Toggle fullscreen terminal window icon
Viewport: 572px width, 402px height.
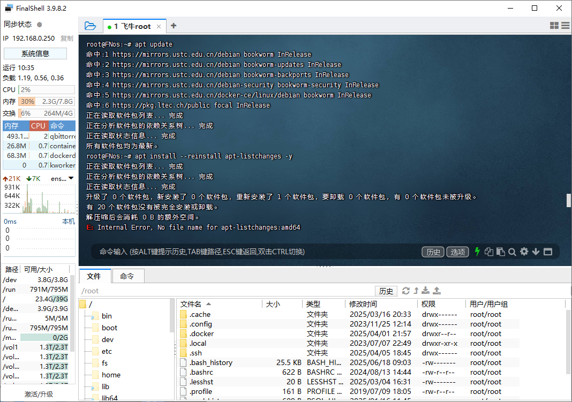tap(548, 252)
